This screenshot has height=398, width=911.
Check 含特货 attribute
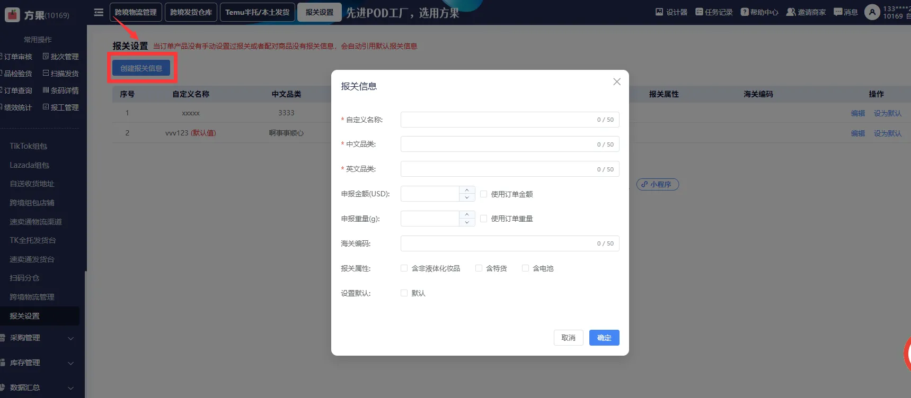pyautogui.click(x=479, y=268)
